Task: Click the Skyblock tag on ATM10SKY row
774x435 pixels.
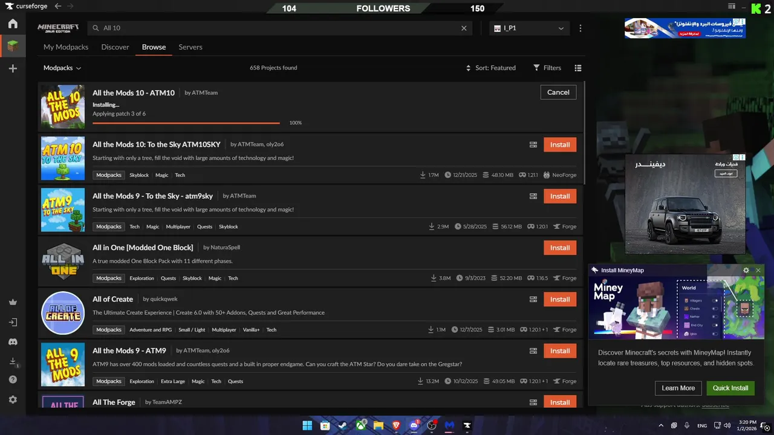Action: coord(139,175)
